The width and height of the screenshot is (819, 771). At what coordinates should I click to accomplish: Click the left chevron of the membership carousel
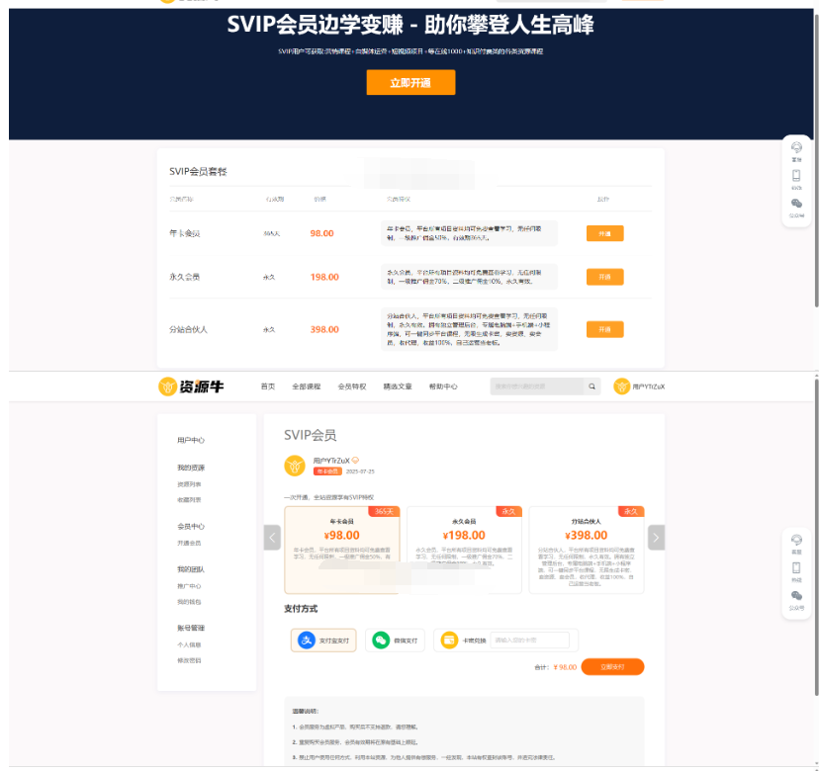[272, 537]
